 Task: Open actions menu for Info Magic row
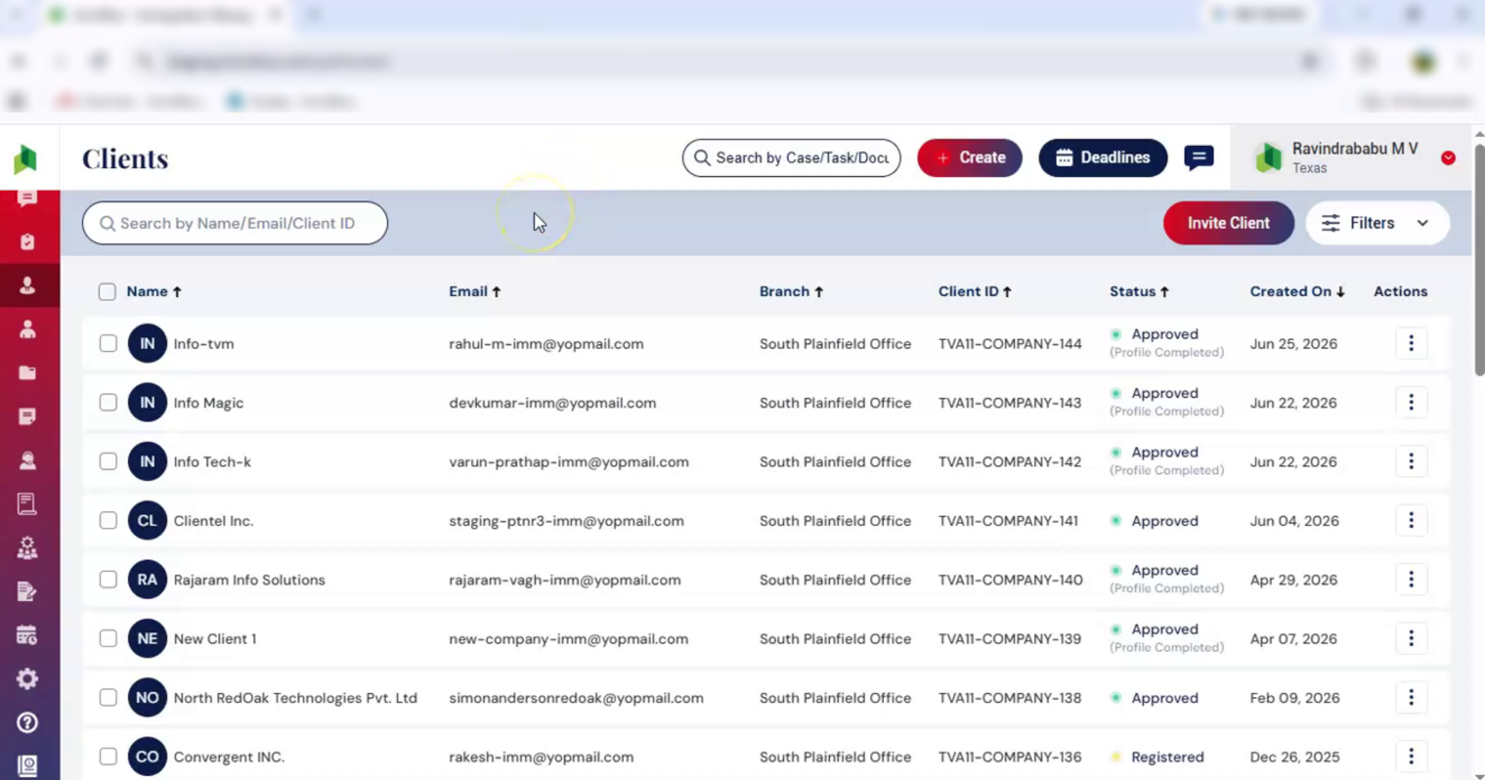(x=1411, y=402)
